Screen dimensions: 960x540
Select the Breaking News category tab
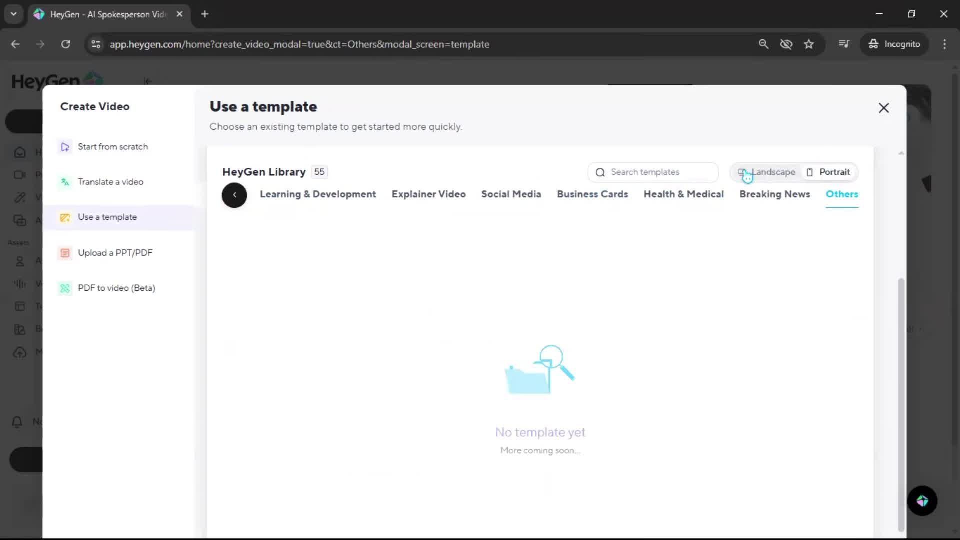tap(774, 194)
